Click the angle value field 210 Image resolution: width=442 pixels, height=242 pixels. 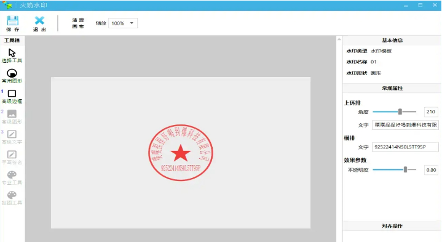pyautogui.click(x=431, y=112)
